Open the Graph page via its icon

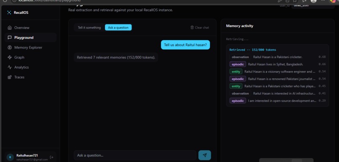pyautogui.click(x=10, y=57)
